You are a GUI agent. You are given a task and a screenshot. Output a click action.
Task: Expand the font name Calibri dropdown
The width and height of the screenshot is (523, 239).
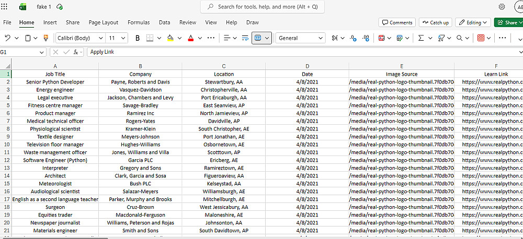101,38
